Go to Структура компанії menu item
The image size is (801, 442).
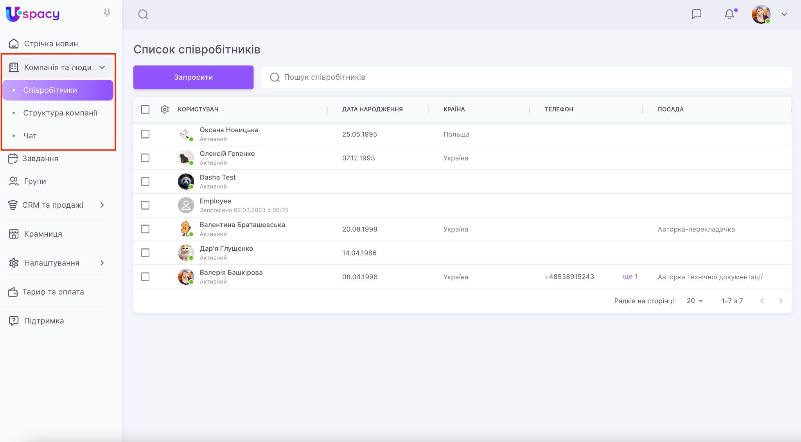click(60, 113)
